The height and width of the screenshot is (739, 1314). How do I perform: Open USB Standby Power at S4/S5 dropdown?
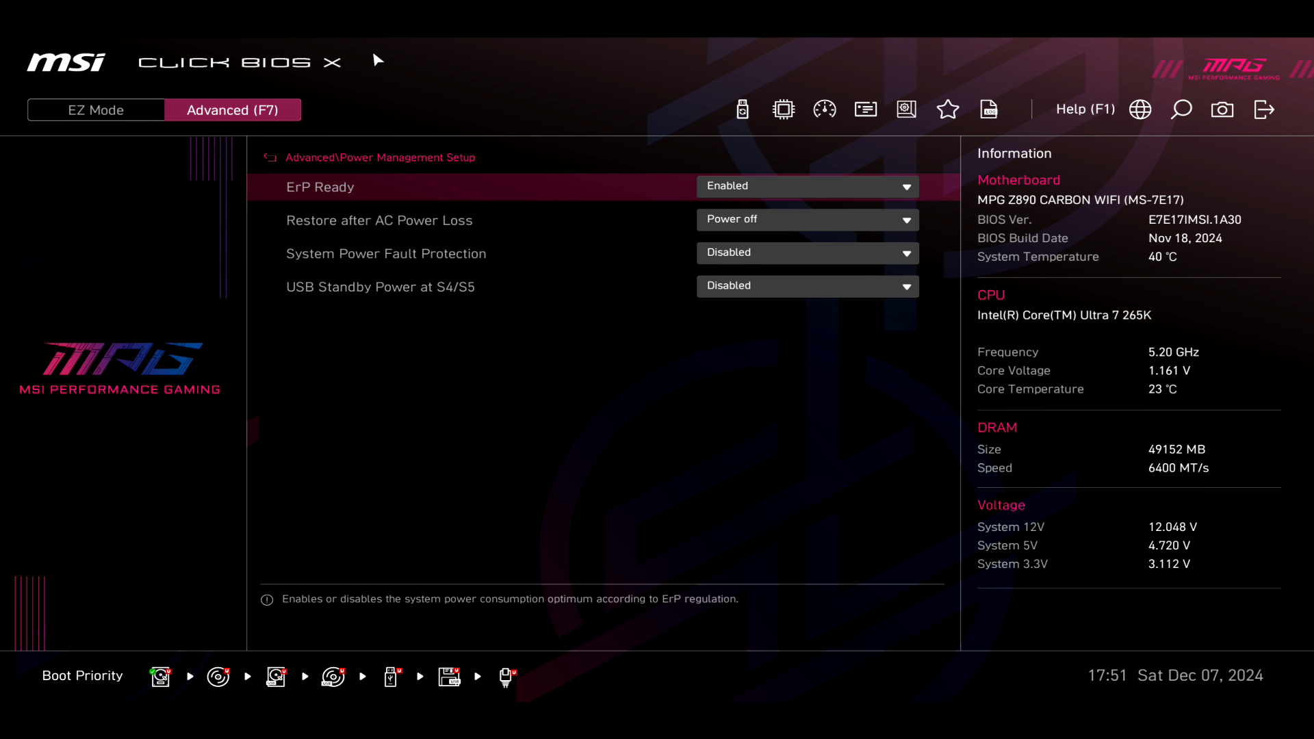808,286
